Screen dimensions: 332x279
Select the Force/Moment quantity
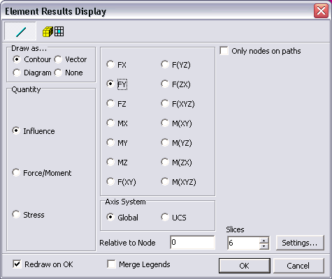click(x=16, y=173)
